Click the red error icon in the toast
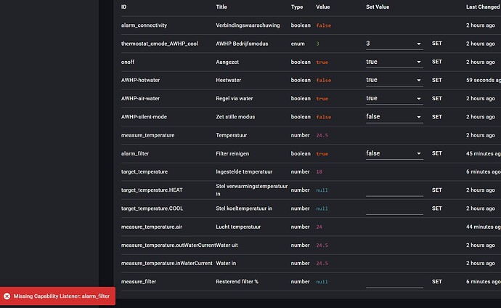The width and height of the screenshot is (501, 308). point(7,296)
